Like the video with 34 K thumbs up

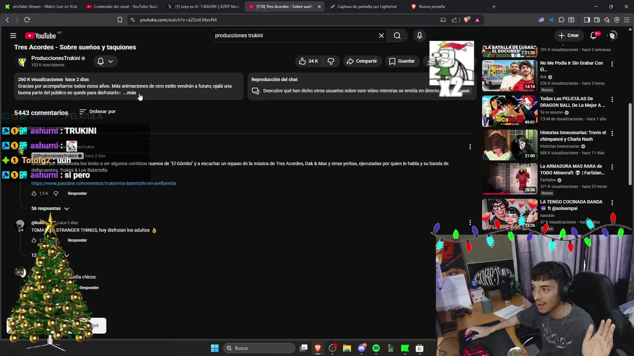tap(308, 61)
